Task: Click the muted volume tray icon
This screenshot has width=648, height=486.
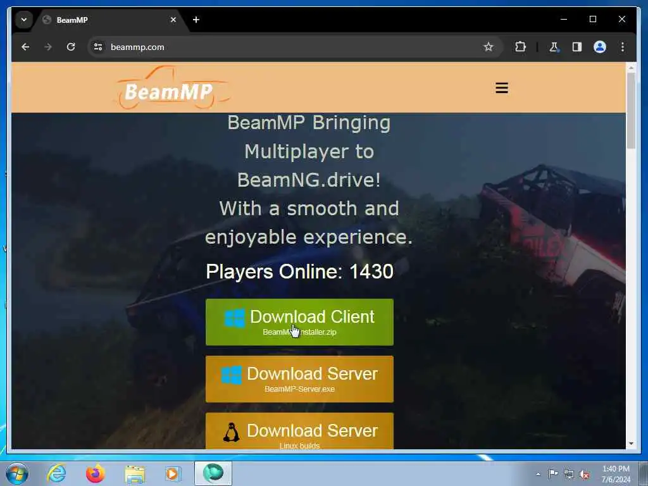Action: pos(584,474)
